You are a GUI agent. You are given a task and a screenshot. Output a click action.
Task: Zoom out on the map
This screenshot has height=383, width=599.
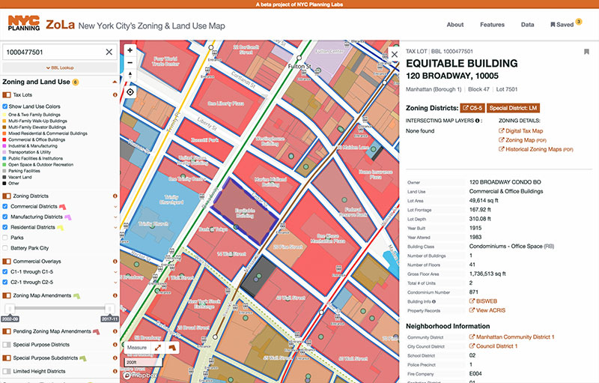(x=130, y=63)
